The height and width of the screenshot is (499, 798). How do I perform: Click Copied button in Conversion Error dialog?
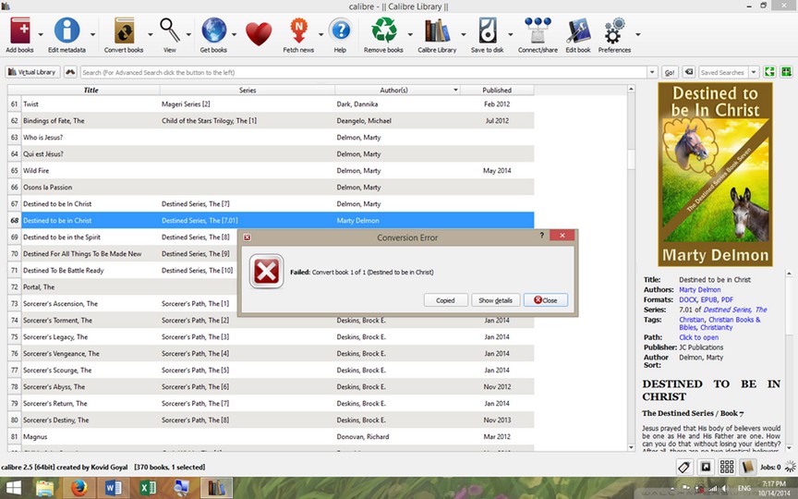445,300
